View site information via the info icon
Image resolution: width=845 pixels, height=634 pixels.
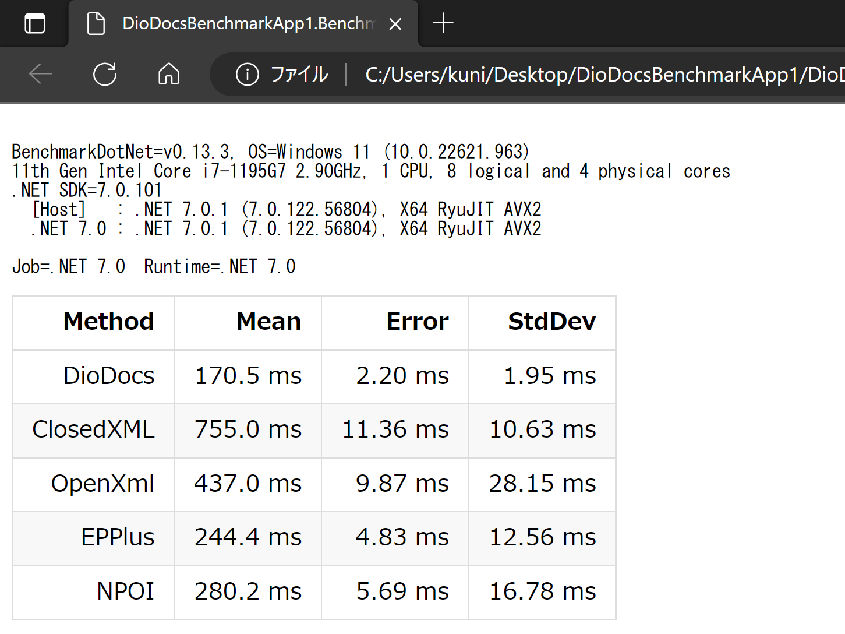pyautogui.click(x=248, y=74)
